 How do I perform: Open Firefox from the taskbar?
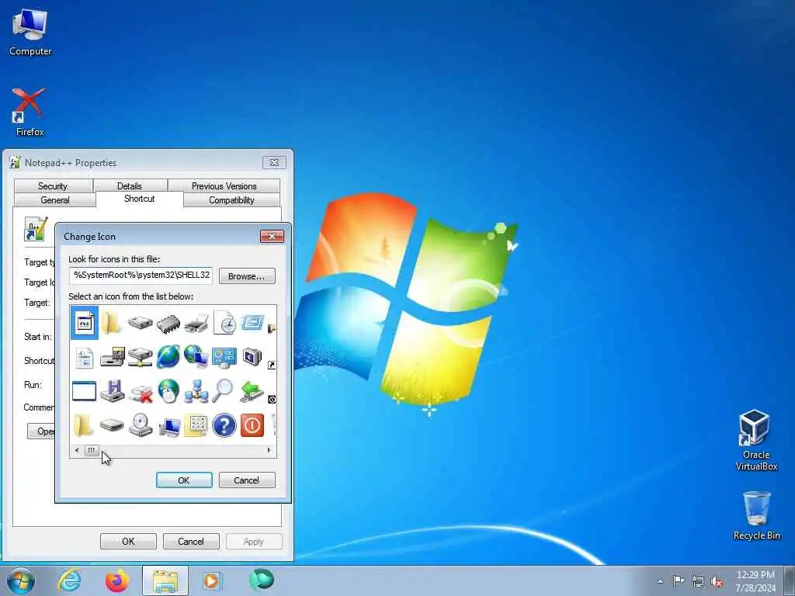tap(117, 580)
